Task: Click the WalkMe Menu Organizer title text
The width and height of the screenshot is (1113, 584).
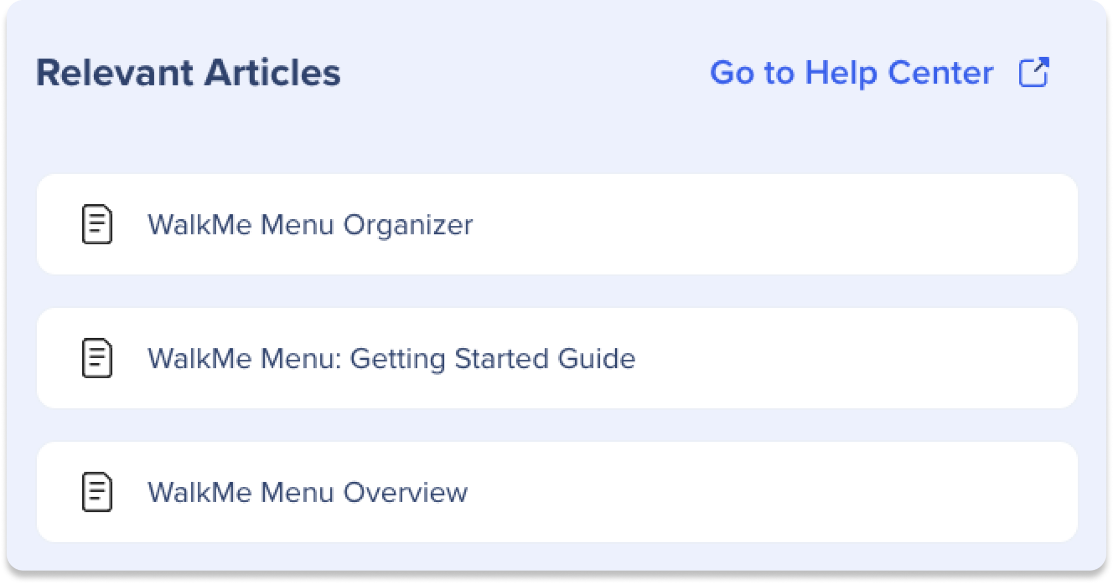Action: pyautogui.click(x=311, y=224)
